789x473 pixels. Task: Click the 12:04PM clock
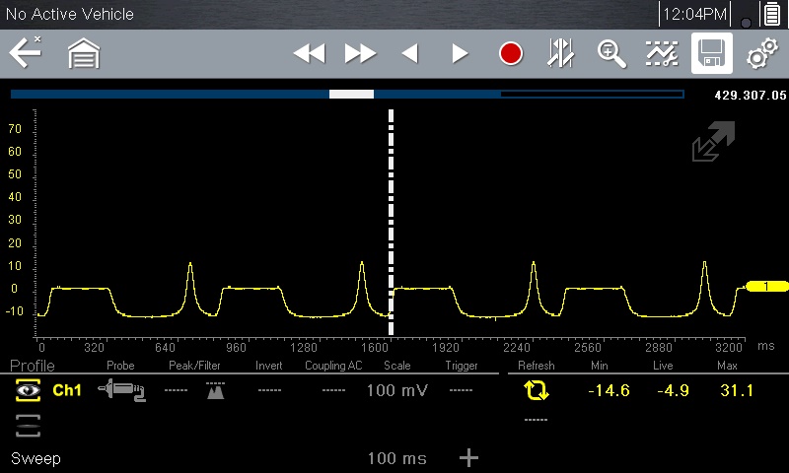[x=695, y=14]
